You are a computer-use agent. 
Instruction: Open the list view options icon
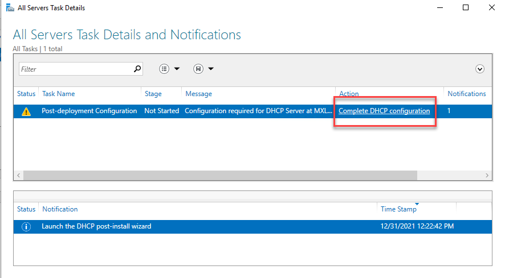tap(164, 69)
